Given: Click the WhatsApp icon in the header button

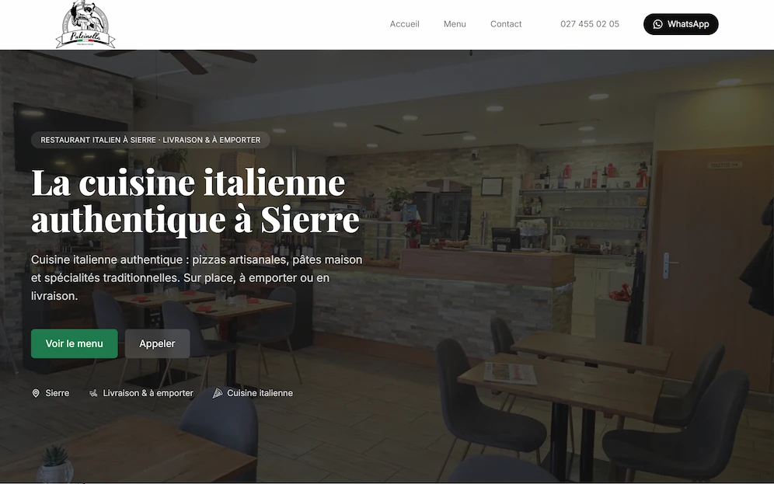Looking at the screenshot, I should coord(657,24).
